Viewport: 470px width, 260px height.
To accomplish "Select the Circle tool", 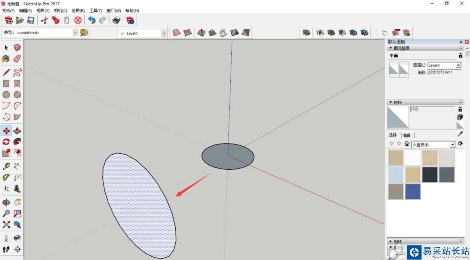I will 6,95.
